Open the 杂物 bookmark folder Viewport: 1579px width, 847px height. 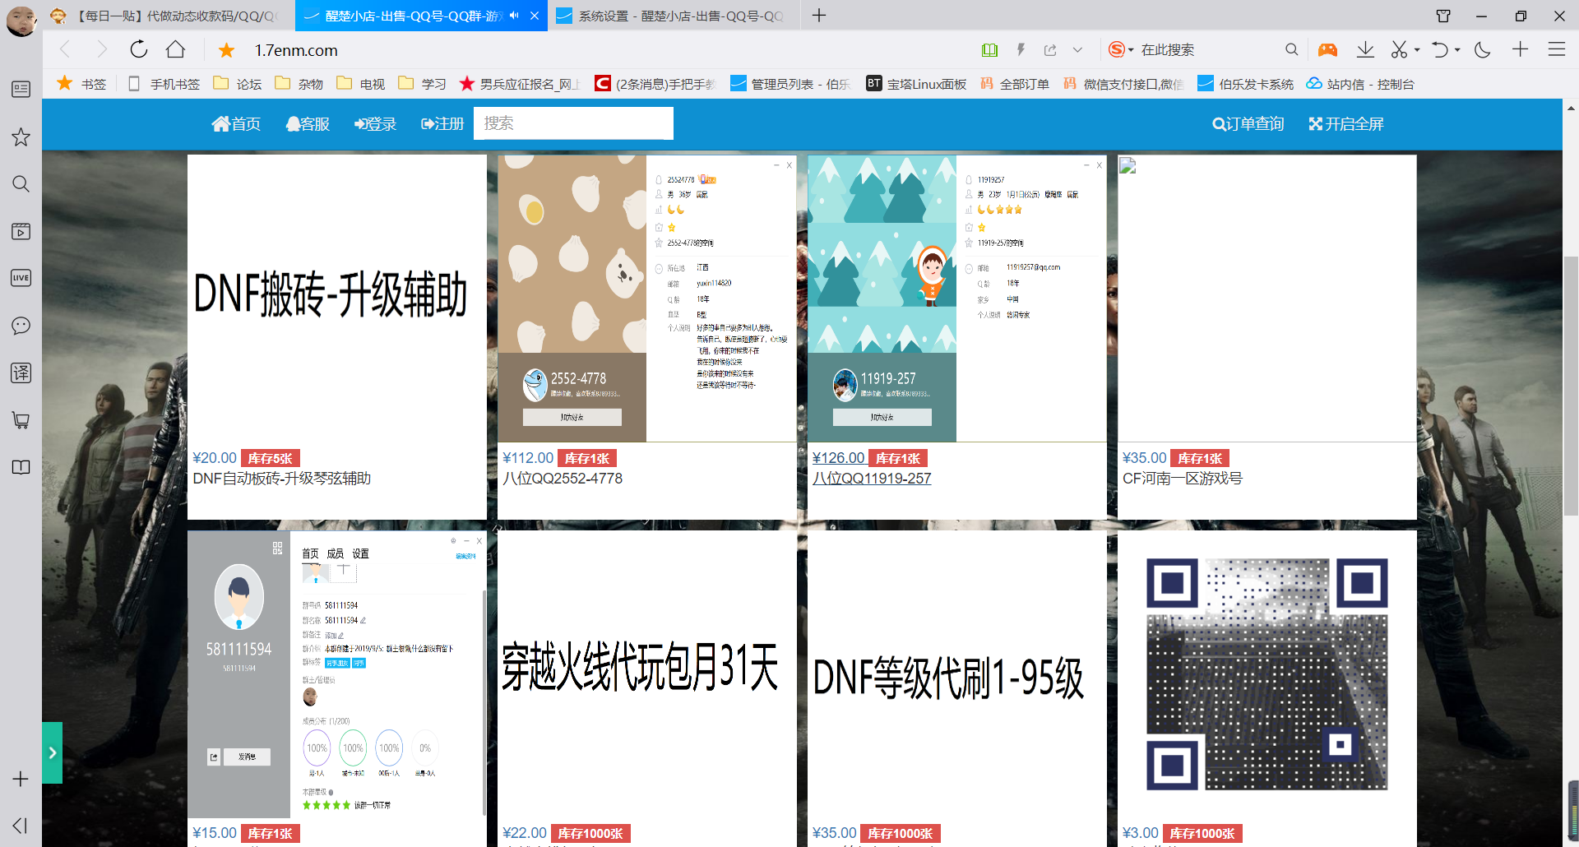pyautogui.click(x=299, y=84)
